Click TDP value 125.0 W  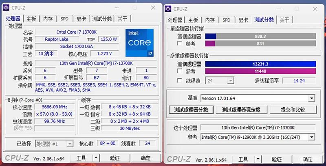(109, 39)
